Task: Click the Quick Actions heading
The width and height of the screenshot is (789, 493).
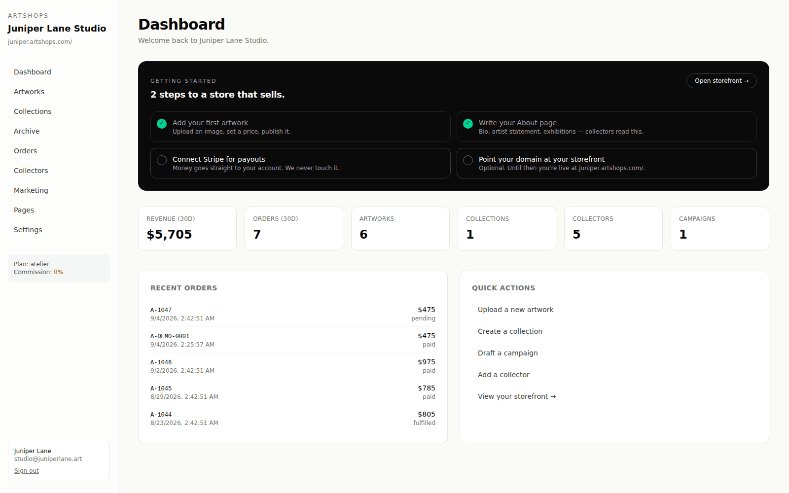Action: point(503,288)
